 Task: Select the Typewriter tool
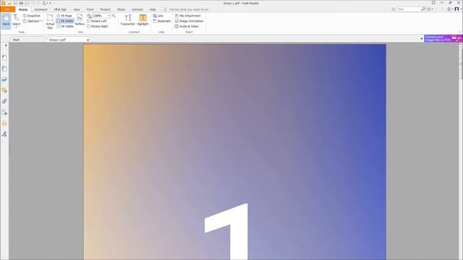click(128, 20)
